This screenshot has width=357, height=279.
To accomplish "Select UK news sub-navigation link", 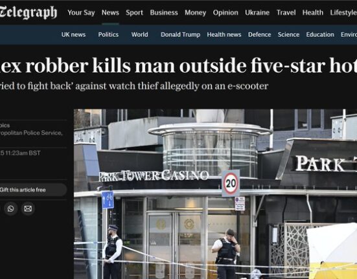I will click(x=73, y=34).
